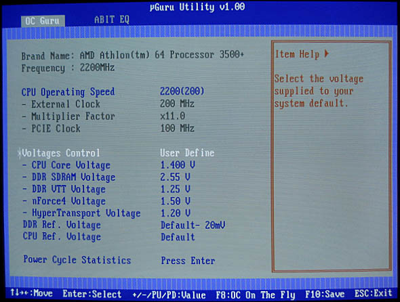
Task: Click the F10:Save hint
Action: click(x=325, y=295)
